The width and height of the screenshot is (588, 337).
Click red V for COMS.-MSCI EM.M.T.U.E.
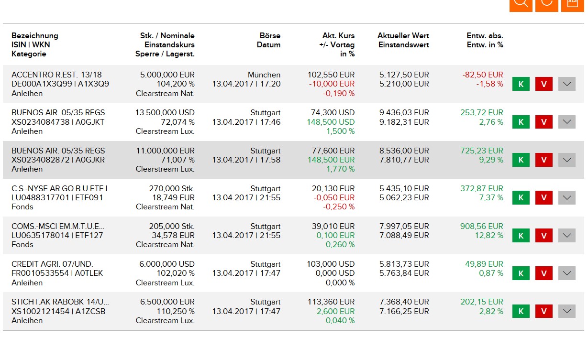click(x=544, y=236)
